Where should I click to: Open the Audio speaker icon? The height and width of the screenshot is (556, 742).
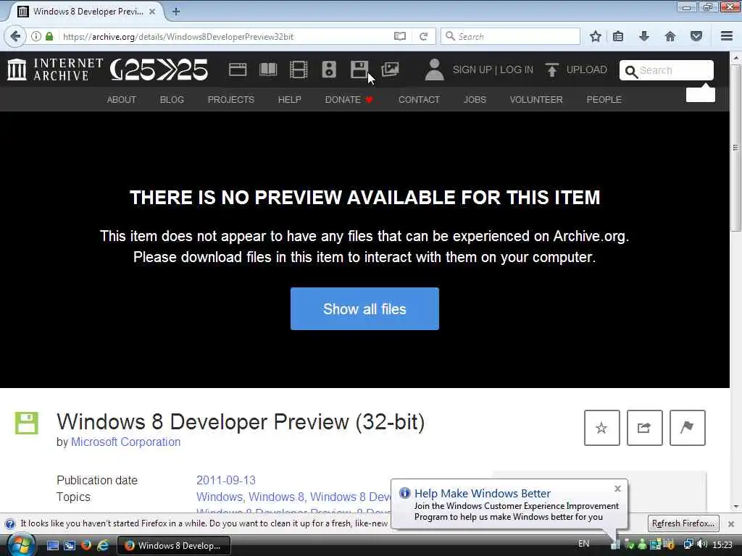(x=329, y=69)
